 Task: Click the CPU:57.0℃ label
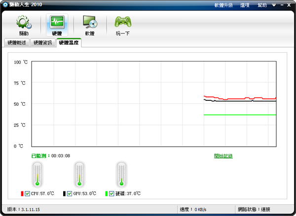(x=42, y=193)
